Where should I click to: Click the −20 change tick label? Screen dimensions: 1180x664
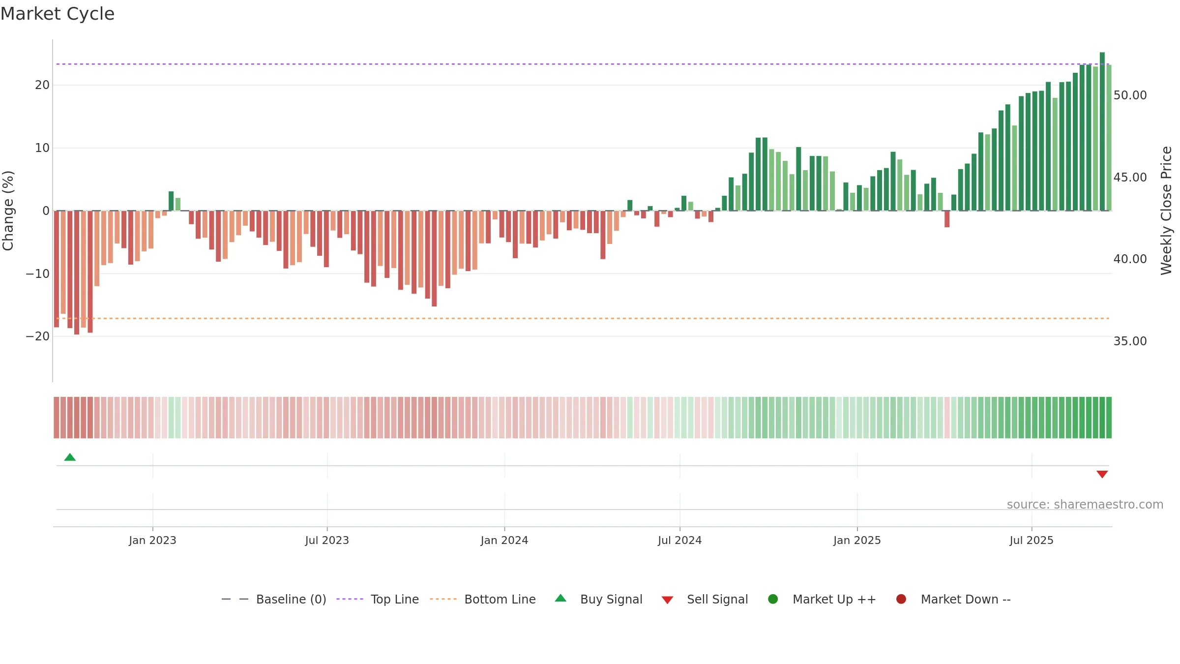pyautogui.click(x=38, y=336)
